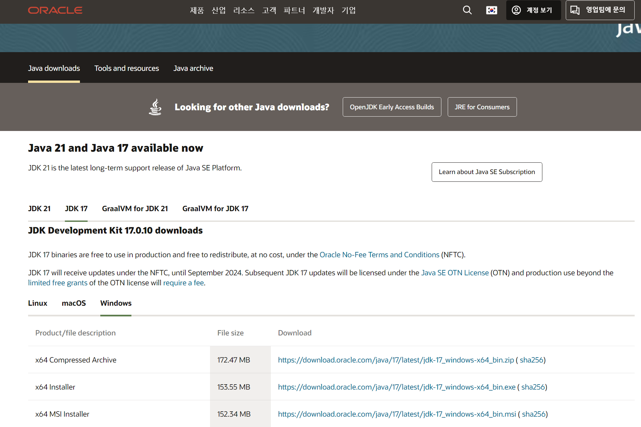The image size is (641, 427).
Task: Click the JDK Development Kit 17.0.10 downloads heading
Action: tap(115, 231)
